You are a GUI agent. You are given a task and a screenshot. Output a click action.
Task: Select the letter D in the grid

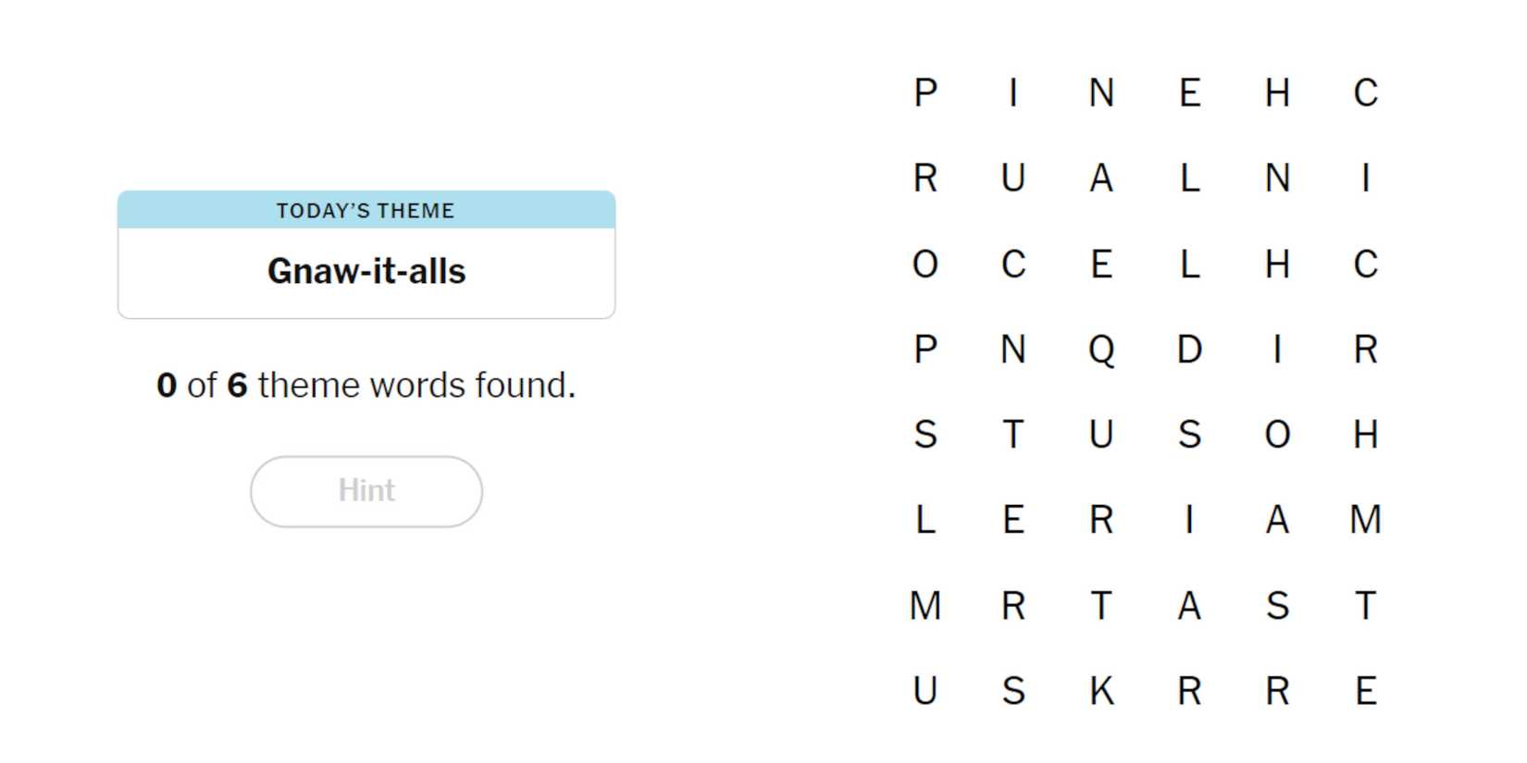click(1189, 350)
